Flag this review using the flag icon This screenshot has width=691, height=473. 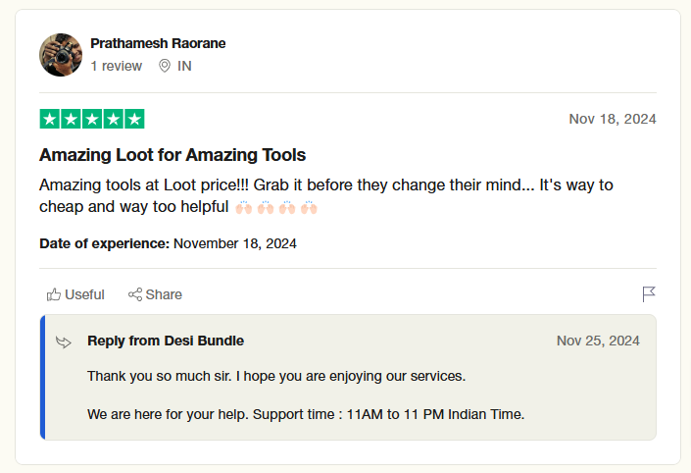(648, 294)
